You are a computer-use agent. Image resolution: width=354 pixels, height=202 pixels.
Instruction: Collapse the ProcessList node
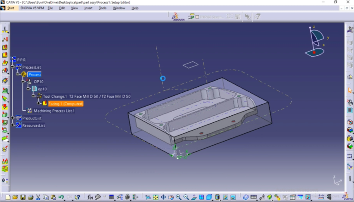(x=12, y=67)
